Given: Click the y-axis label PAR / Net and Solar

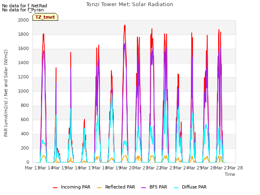Looking at the screenshot, I should click(6, 93).
